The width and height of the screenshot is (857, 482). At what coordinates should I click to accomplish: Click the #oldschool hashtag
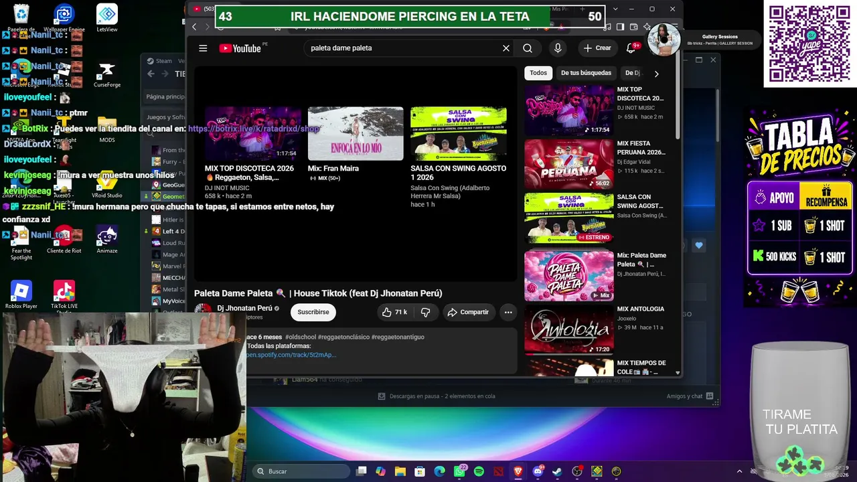point(301,337)
